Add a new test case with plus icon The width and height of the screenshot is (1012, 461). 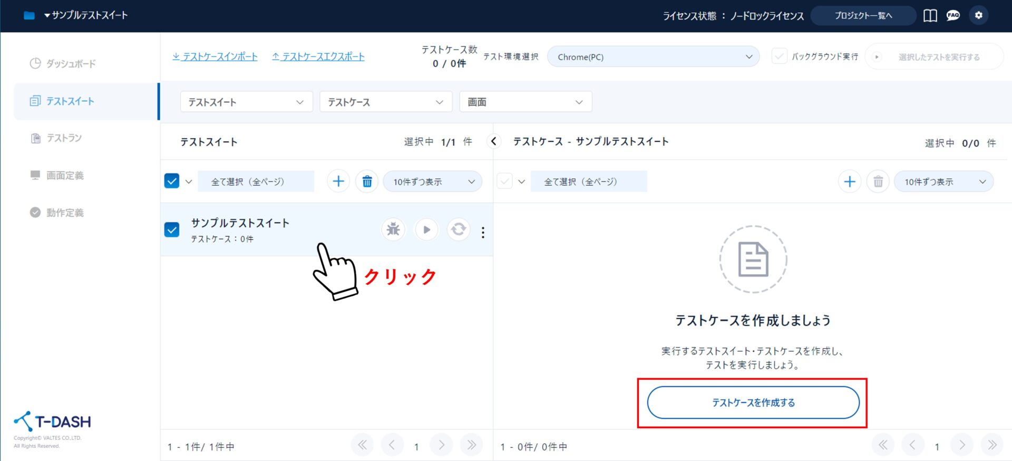(x=849, y=181)
